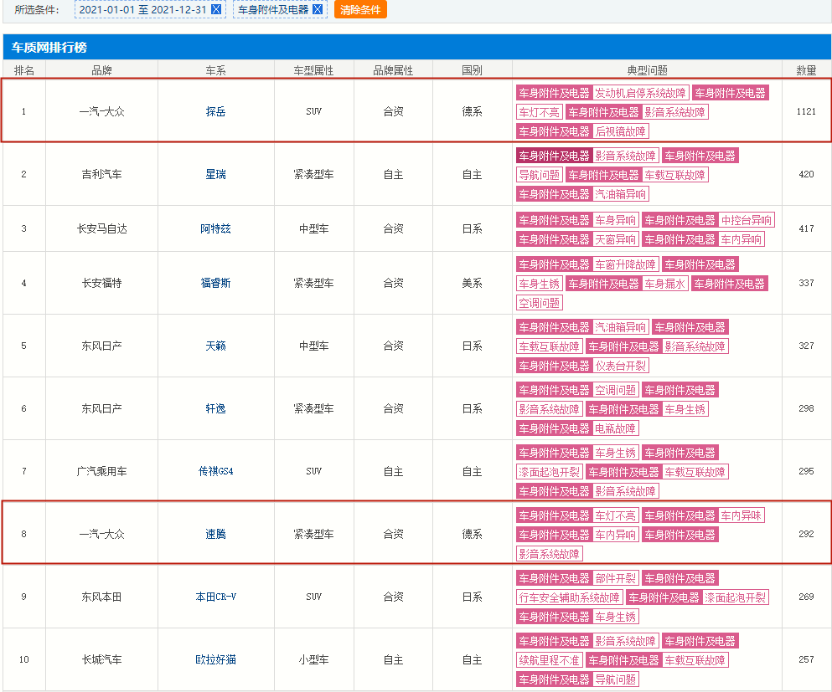
Task: Open the 福睿斯 car series link
Action: click(215, 283)
